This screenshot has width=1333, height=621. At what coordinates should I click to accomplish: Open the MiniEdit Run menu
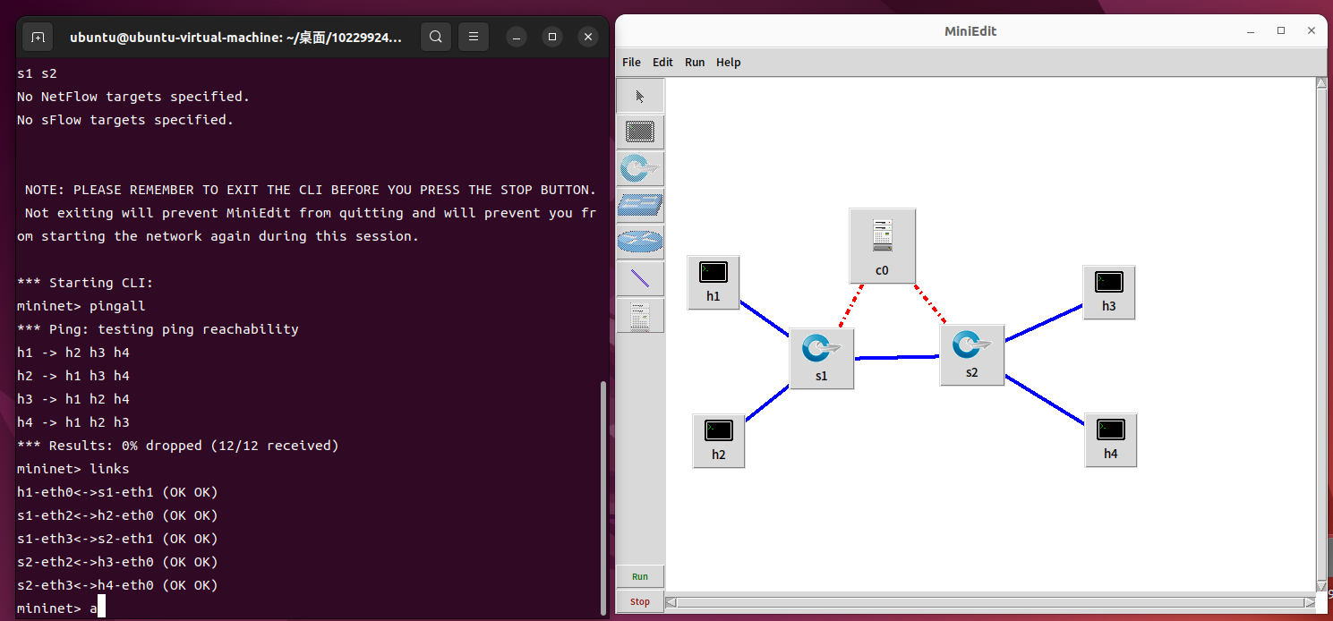(x=695, y=62)
